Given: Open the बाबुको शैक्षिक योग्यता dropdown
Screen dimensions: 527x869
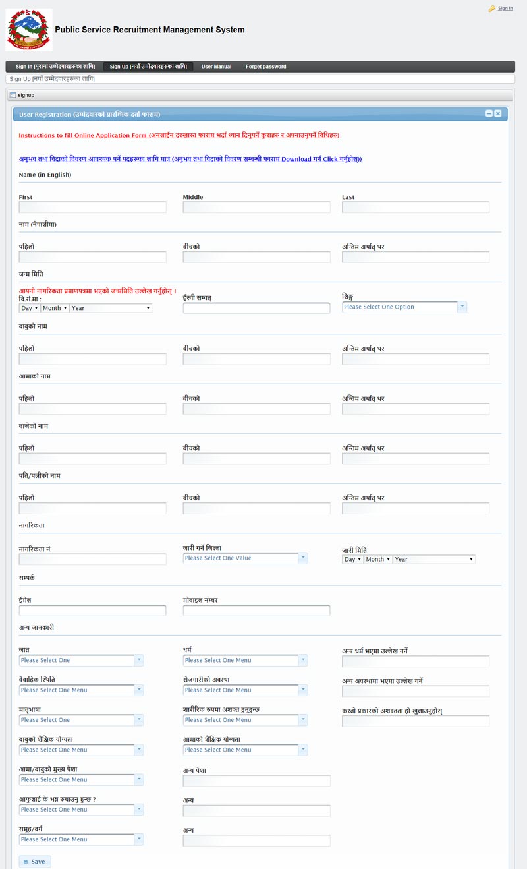Looking at the screenshot, I should click(x=82, y=750).
